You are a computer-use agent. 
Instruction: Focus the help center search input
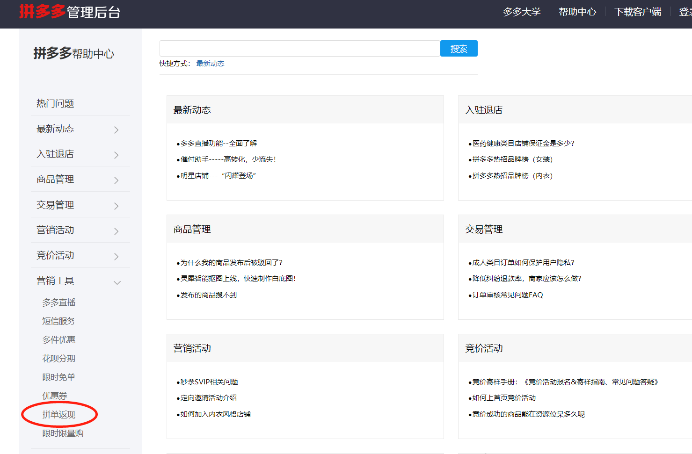(x=300, y=49)
